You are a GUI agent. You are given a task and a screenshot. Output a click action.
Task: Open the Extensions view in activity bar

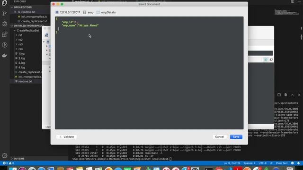(x=4, y=34)
